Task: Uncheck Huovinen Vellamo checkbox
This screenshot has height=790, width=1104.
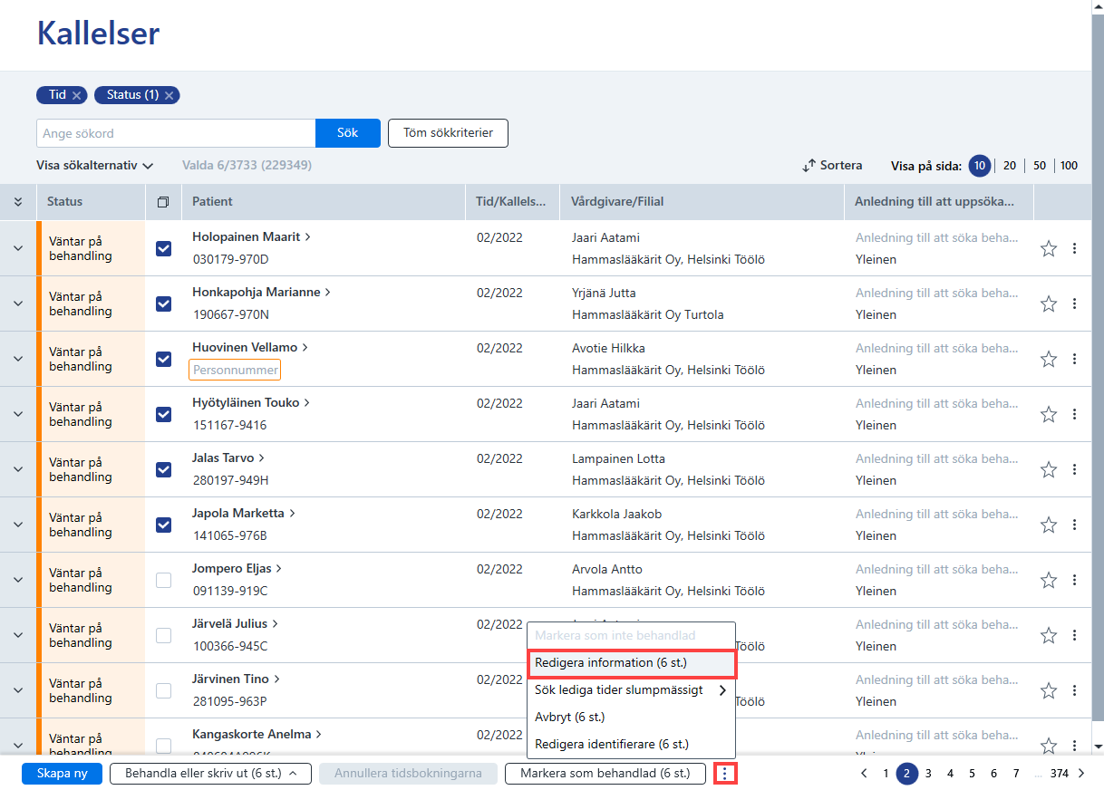Action: (x=163, y=359)
